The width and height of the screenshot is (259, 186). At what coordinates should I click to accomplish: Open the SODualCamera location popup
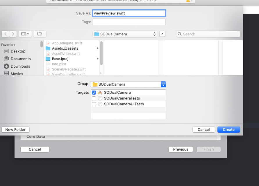[x=125, y=34]
